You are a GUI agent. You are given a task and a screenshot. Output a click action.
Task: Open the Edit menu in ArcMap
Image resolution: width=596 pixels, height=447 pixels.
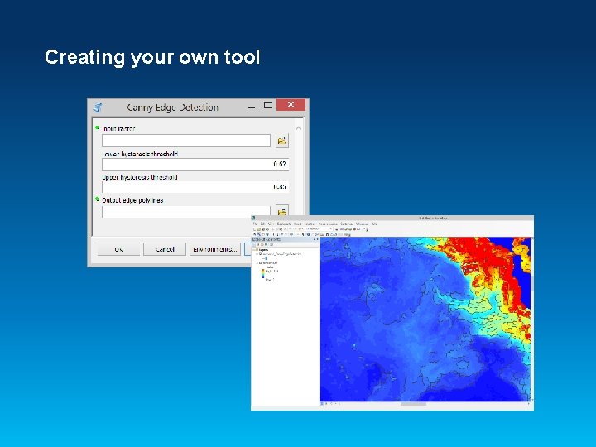coord(262,223)
